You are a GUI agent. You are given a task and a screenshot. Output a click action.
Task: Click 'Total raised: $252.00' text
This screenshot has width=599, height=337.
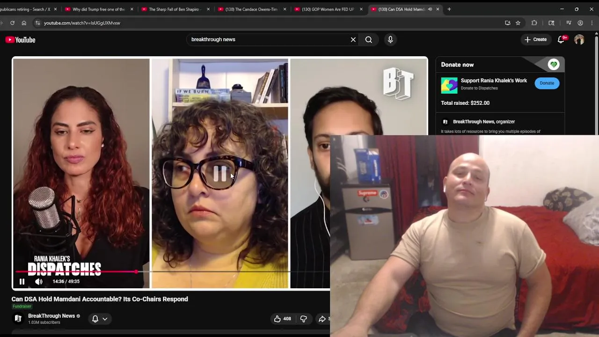point(465,103)
